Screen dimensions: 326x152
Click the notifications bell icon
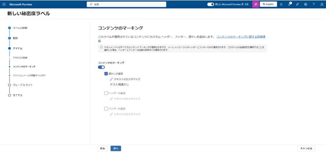tap(281, 4)
